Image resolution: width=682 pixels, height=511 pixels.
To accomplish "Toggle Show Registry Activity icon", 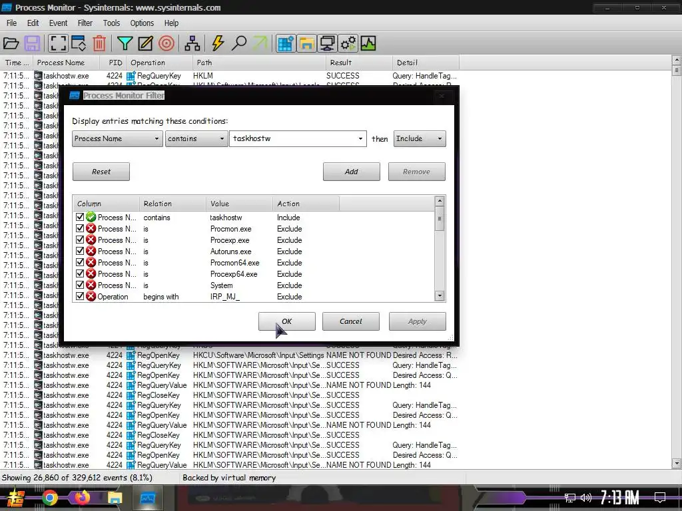I will click(286, 43).
